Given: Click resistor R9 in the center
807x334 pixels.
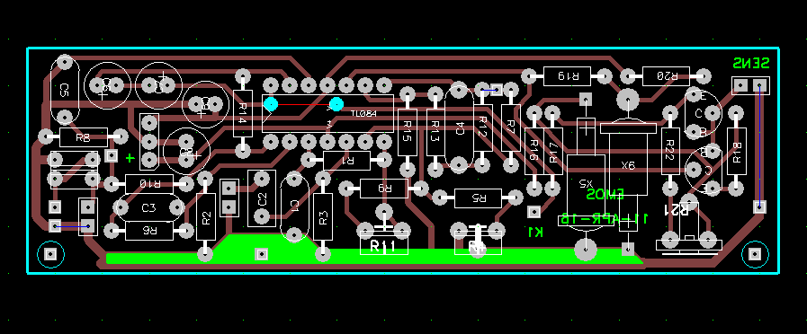Looking at the screenshot, I should click(384, 189).
